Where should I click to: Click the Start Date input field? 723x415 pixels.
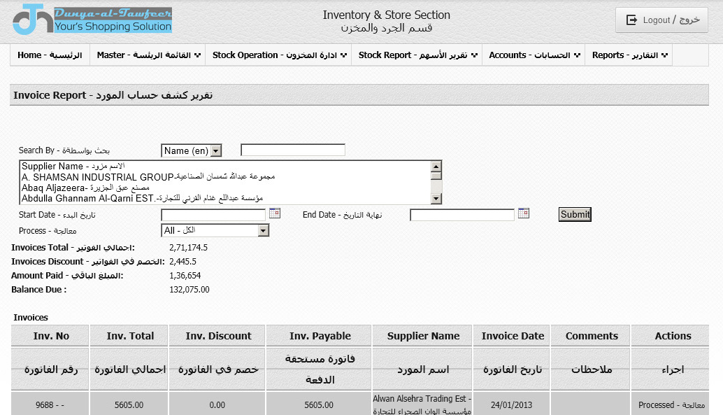(x=213, y=215)
